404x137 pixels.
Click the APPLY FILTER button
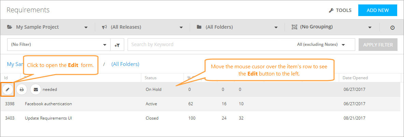click(378, 44)
